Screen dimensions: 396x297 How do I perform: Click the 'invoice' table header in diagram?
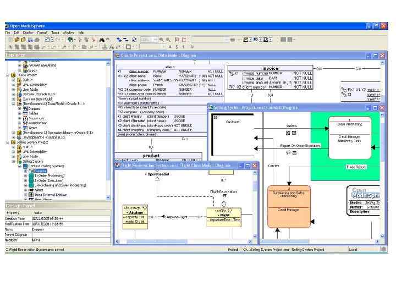click(x=270, y=68)
